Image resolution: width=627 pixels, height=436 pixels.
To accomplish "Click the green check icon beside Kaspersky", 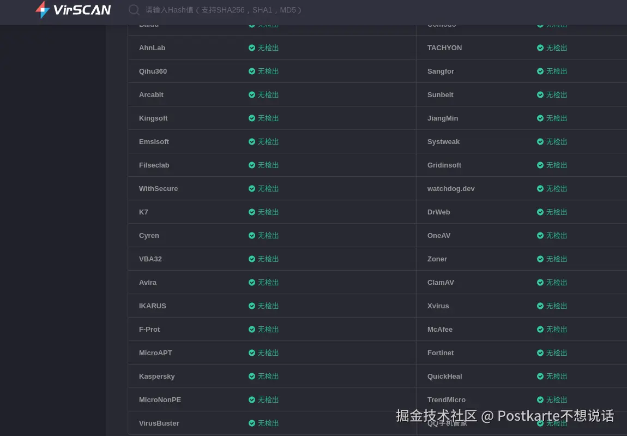I will point(252,376).
